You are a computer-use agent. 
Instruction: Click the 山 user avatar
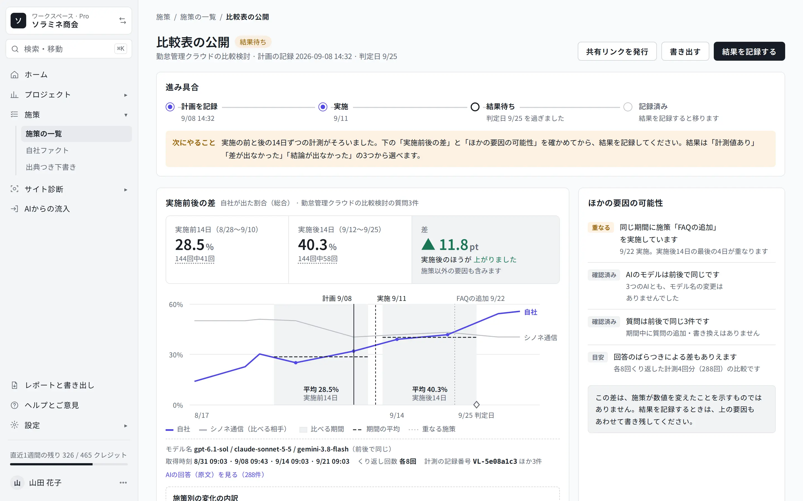point(17,483)
